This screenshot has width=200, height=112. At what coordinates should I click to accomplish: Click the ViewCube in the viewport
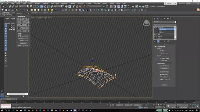(x=147, y=23)
